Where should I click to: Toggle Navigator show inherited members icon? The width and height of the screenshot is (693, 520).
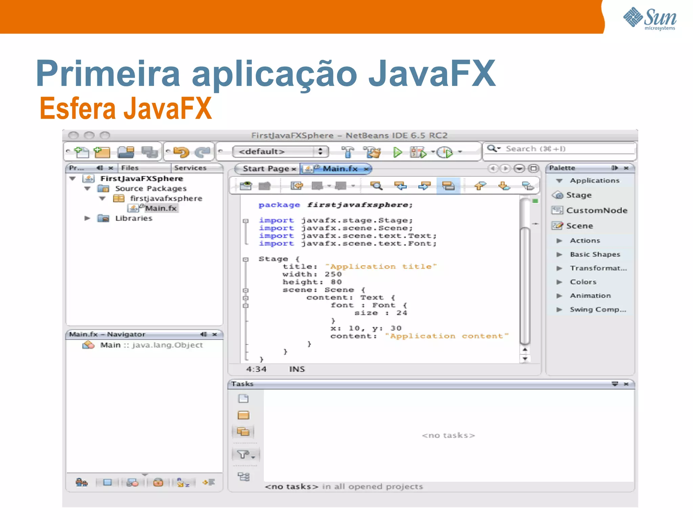[x=82, y=482]
